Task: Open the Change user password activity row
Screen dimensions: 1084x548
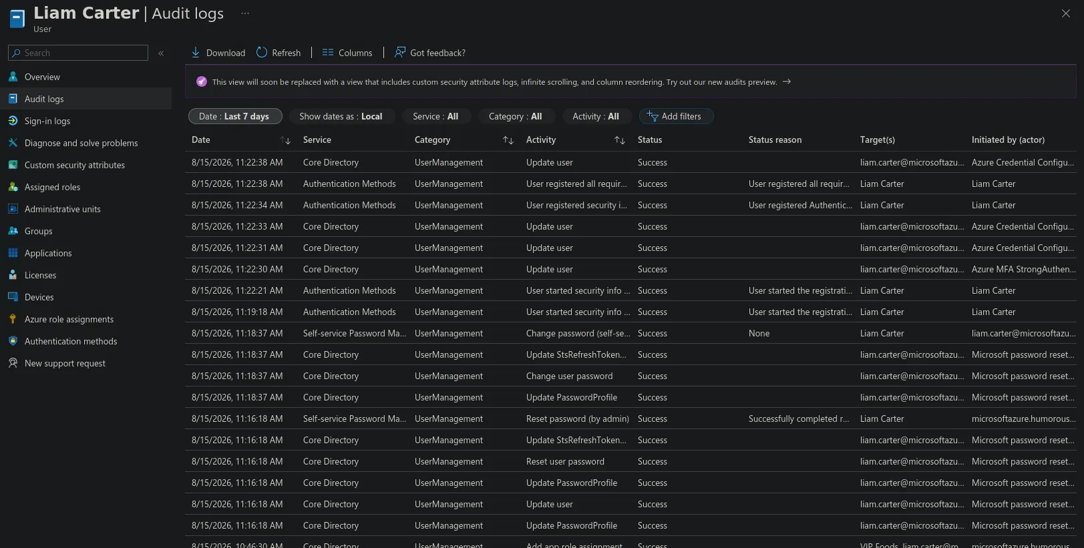Action: [x=630, y=376]
